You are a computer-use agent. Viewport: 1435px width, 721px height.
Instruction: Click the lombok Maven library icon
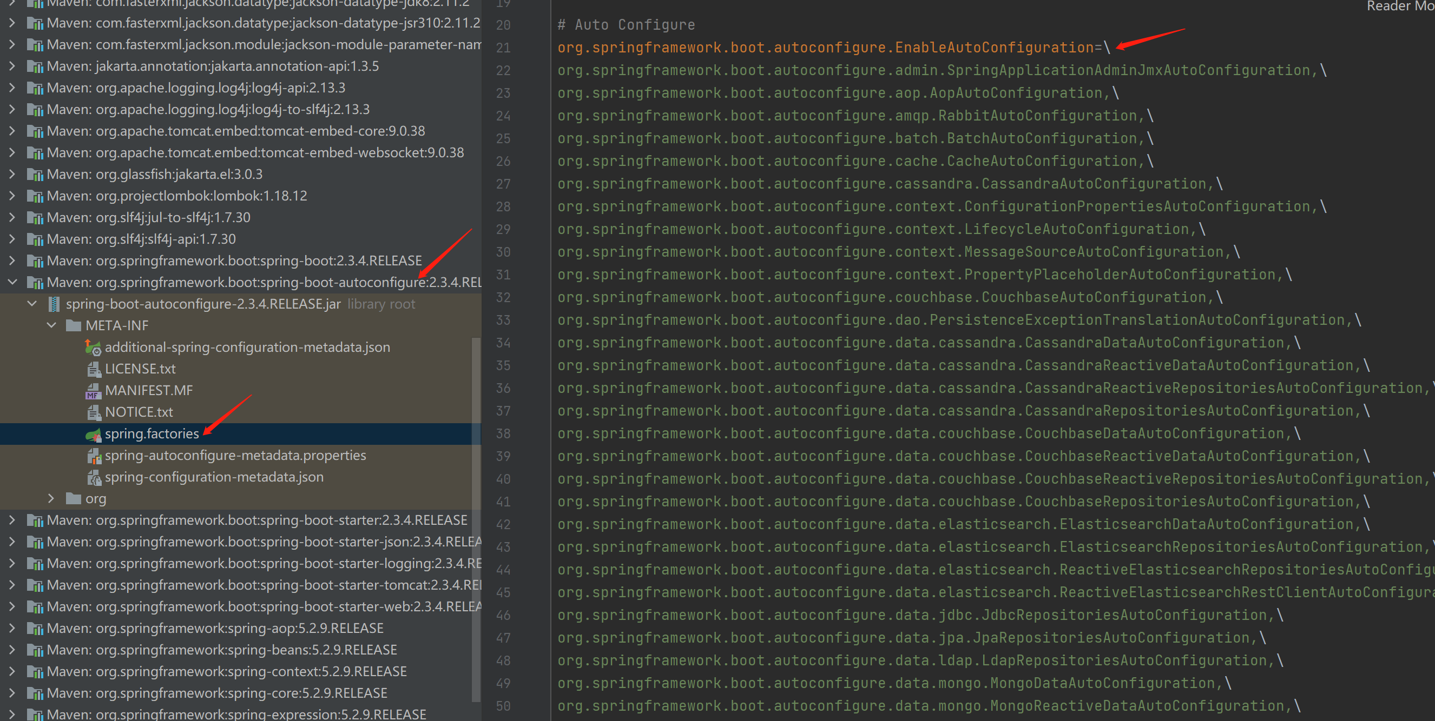(35, 196)
